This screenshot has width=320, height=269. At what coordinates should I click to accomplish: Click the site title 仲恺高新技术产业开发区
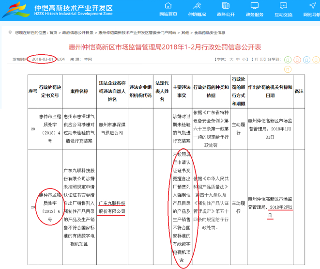point(74,8)
